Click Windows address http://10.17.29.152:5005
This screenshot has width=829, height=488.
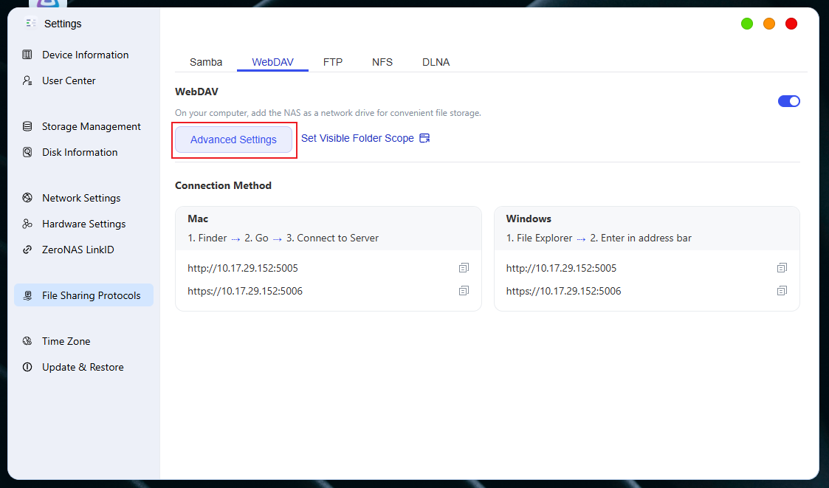[562, 268]
